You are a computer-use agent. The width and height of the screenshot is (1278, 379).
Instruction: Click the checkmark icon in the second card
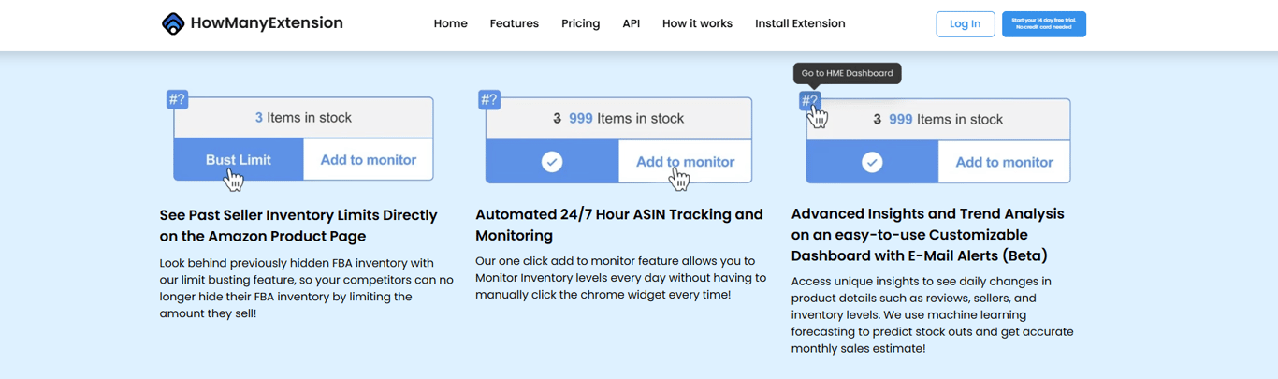coord(552,162)
